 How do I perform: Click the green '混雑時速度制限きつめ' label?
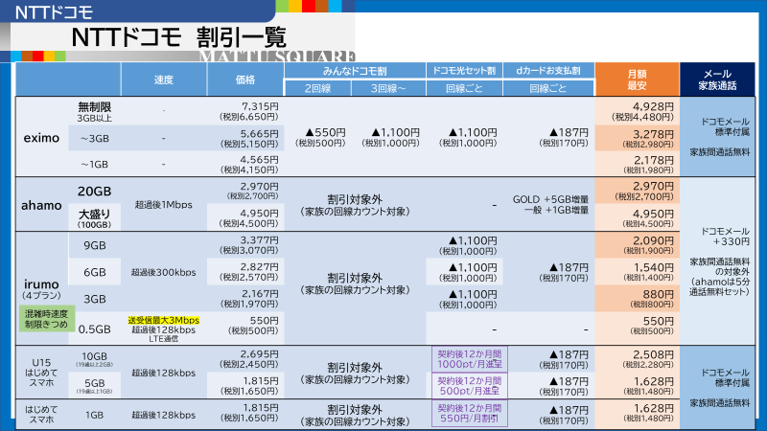46,319
